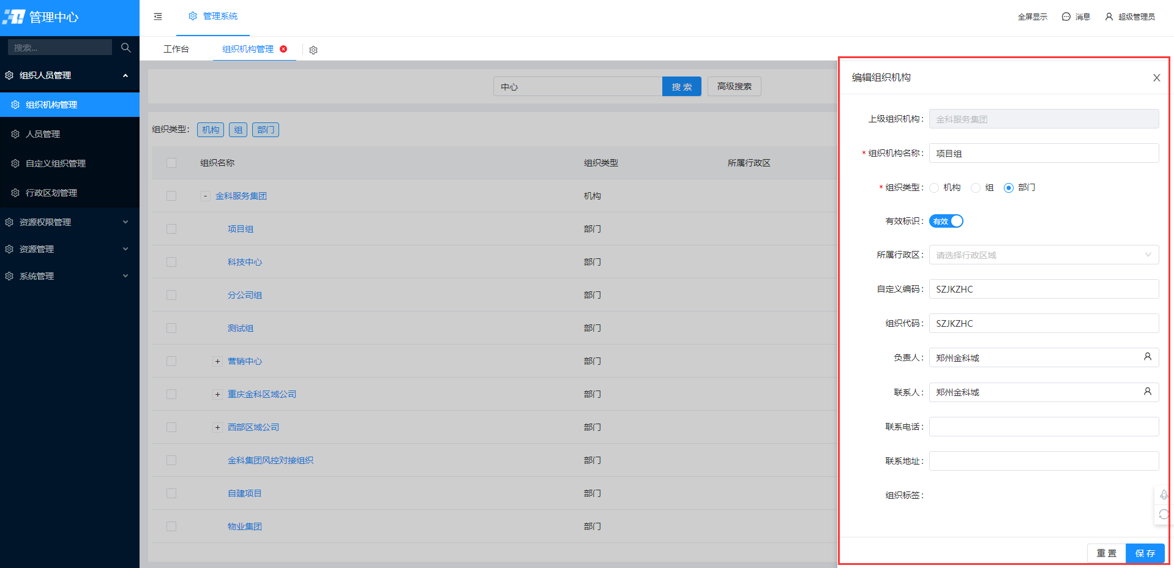
Task: Check the box for 营销中心 row
Action: pyautogui.click(x=171, y=361)
